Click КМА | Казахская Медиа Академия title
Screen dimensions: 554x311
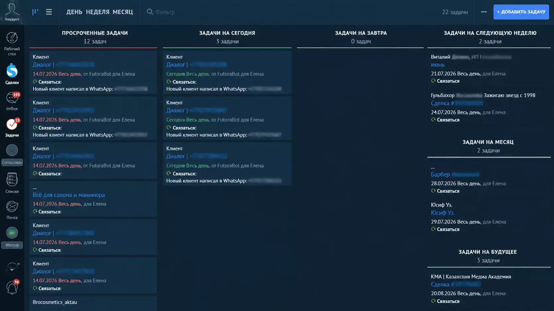coord(471,277)
